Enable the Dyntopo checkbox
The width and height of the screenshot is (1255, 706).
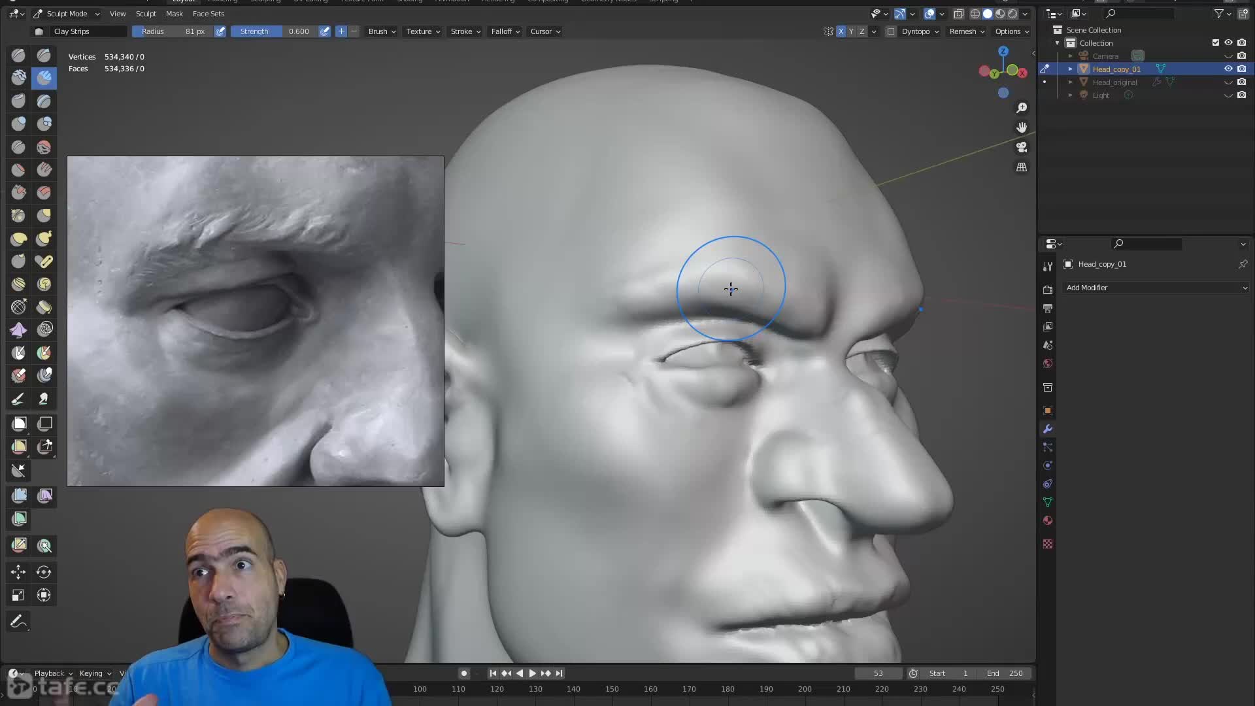tap(890, 31)
